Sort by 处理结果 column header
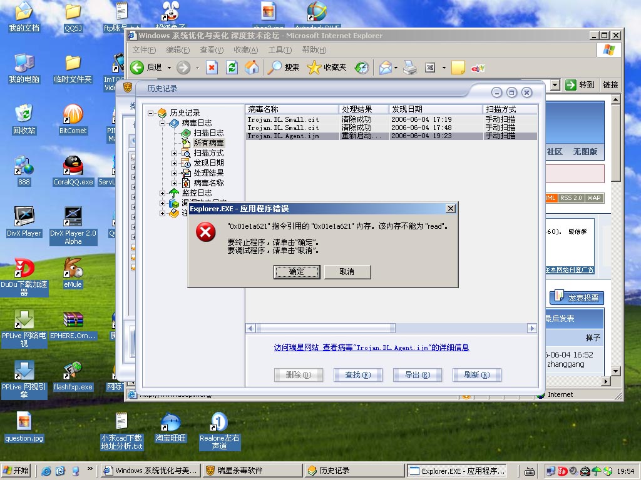Screen dimensions: 641x480 coord(364,109)
